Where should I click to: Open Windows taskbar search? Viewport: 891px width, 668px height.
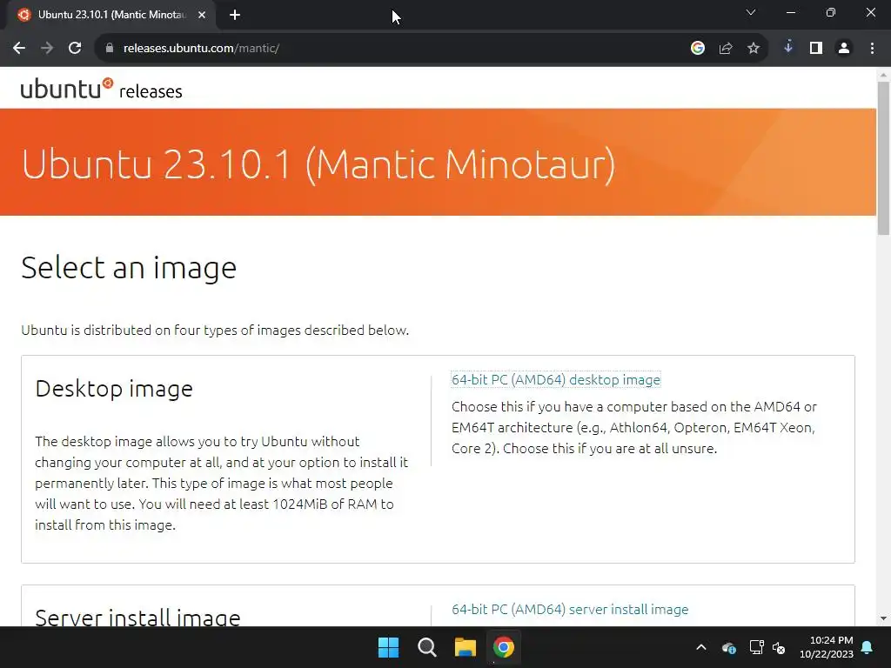[x=426, y=647]
